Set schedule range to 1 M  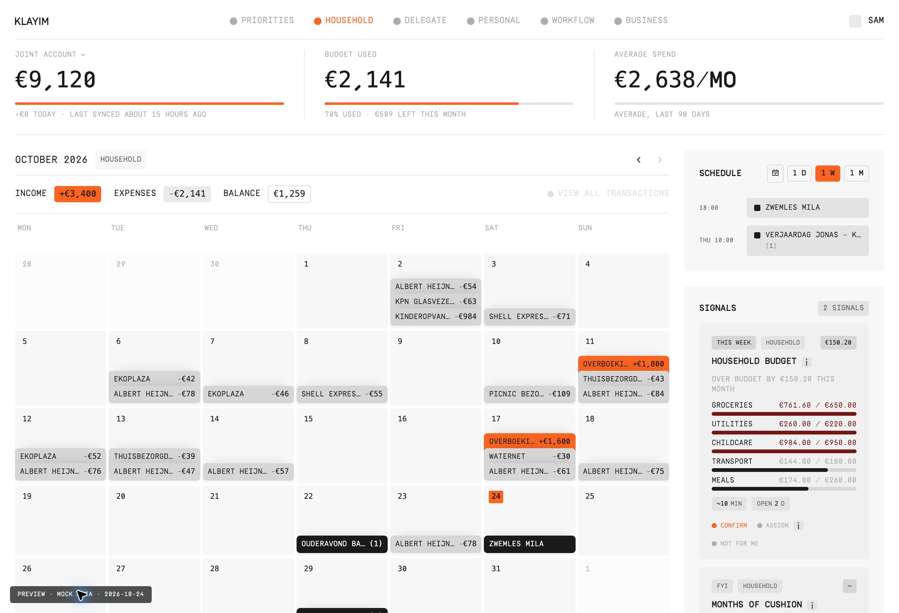(857, 173)
